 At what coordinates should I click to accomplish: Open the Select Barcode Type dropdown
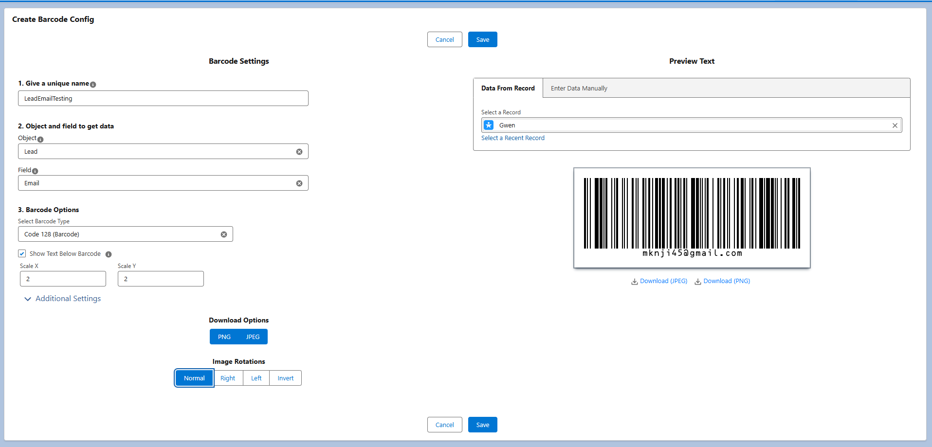pyautogui.click(x=119, y=234)
